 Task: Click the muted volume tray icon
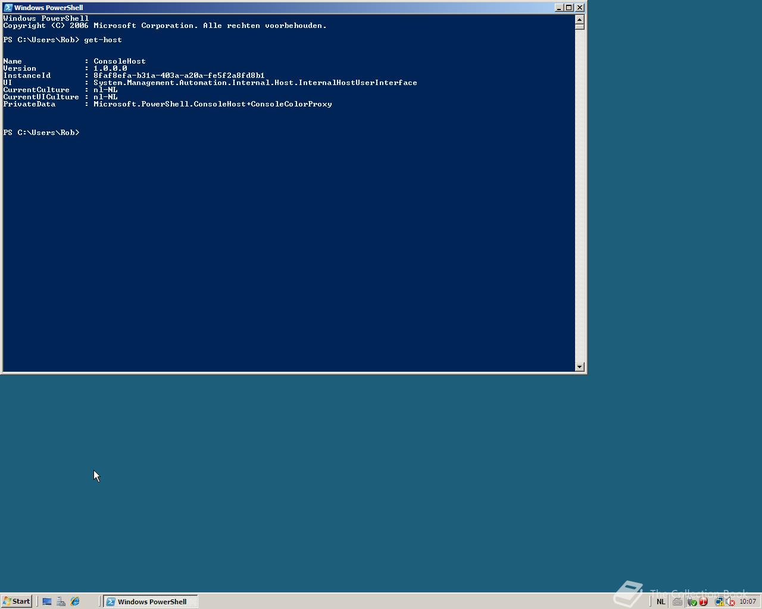click(x=730, y=601)
